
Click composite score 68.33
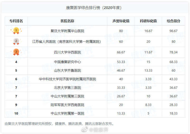click(x=173, y=62)
